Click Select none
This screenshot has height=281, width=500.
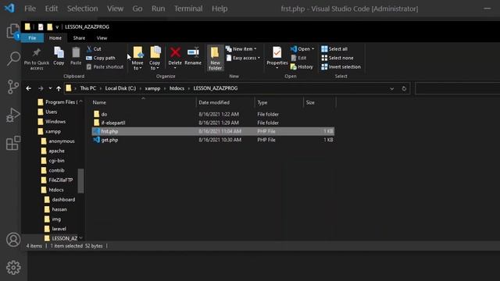337,58
